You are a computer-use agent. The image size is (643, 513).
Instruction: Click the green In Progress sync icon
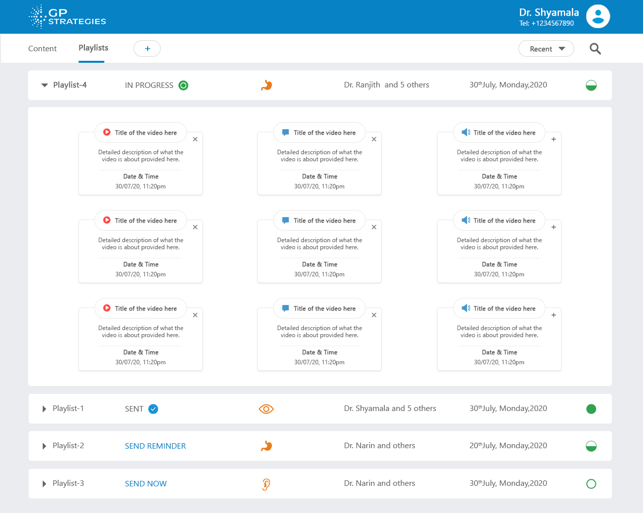(x=183, y=85)
